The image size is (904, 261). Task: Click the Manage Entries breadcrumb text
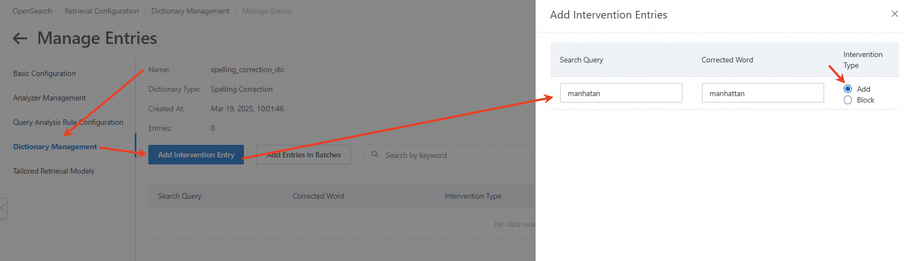click(x=267, y=11)
